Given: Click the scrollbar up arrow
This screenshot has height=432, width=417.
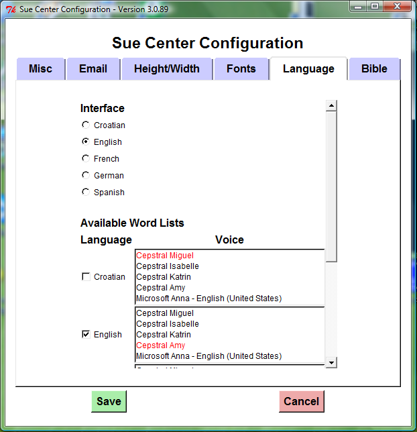Looking at the screenshot, I should tap(331, 105).
